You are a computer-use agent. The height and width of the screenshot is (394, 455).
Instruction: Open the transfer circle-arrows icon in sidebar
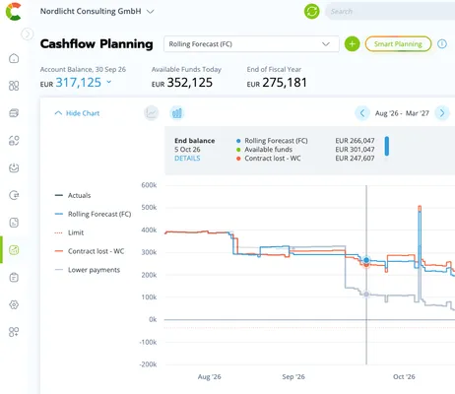[x=14, y=195]
